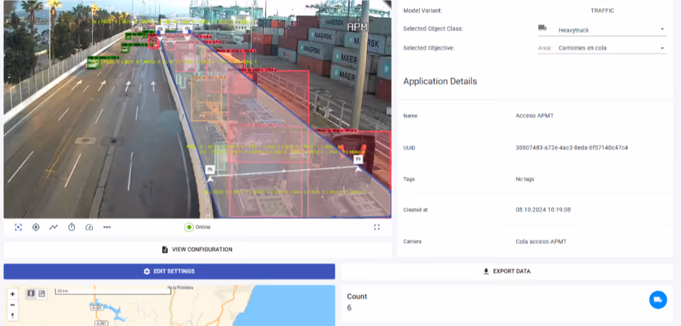Viewport: 681px width, 326px height.
Task: Click the blue truck icon beside Count
Action: tap(658, 300)
